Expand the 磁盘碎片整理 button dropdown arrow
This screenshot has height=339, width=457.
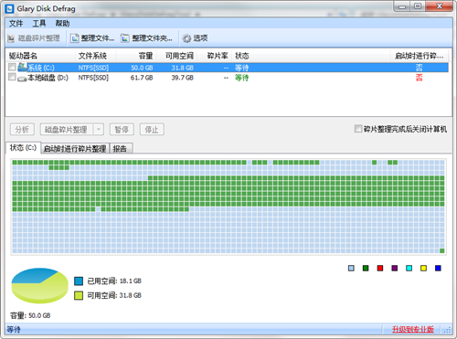pos(99,130)
